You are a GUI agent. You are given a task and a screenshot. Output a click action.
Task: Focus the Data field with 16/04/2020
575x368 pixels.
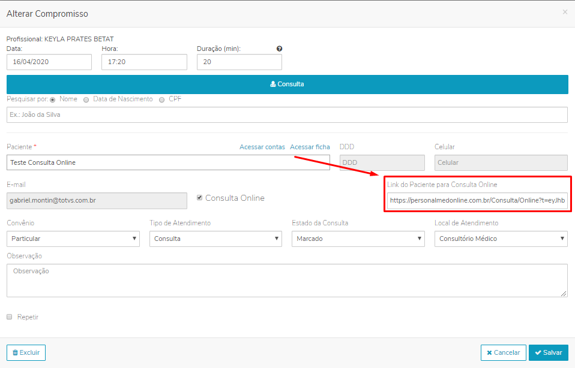pos(49,62)
